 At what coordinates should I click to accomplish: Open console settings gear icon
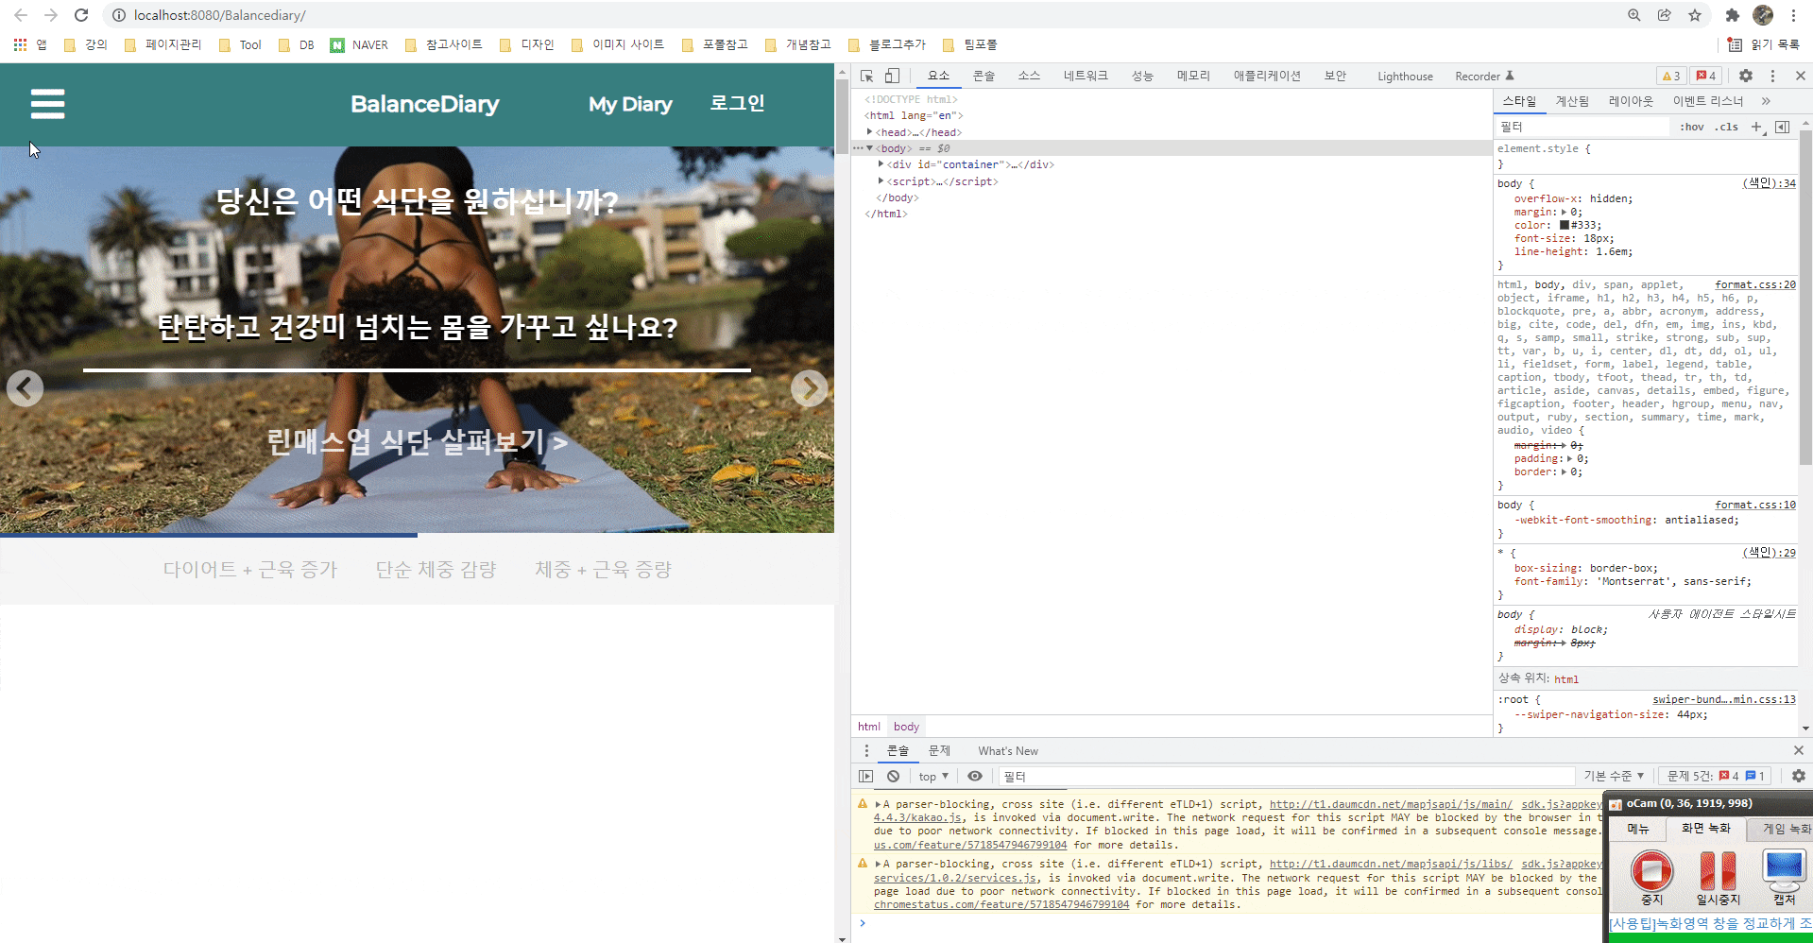[1799, 776]
